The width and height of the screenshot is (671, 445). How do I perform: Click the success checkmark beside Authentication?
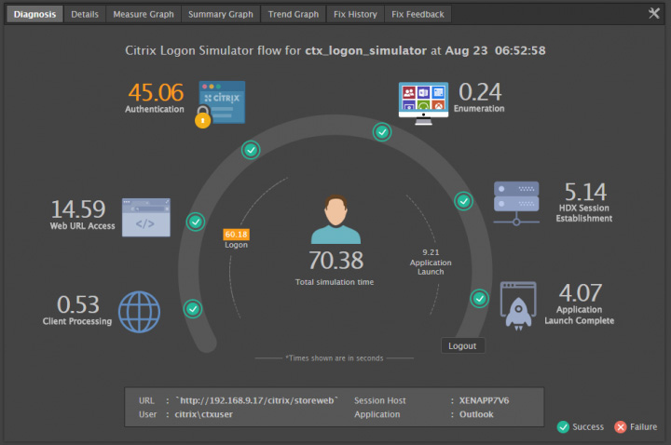[x=251, y=150]
